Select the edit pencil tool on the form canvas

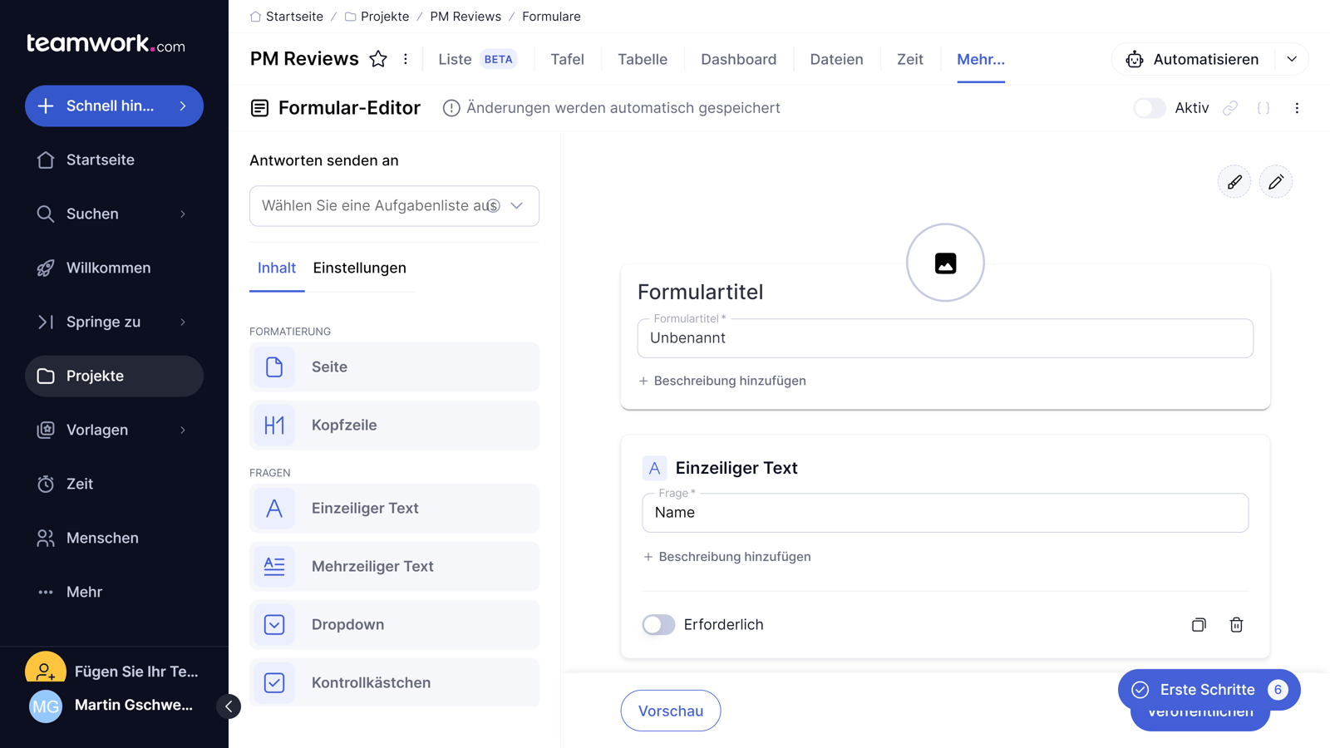click(x=1277, y=181)
